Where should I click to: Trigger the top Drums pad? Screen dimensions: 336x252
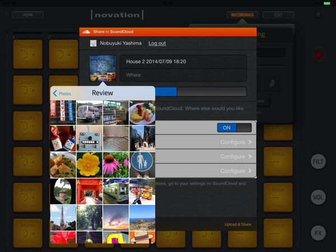tap(28, 54)
